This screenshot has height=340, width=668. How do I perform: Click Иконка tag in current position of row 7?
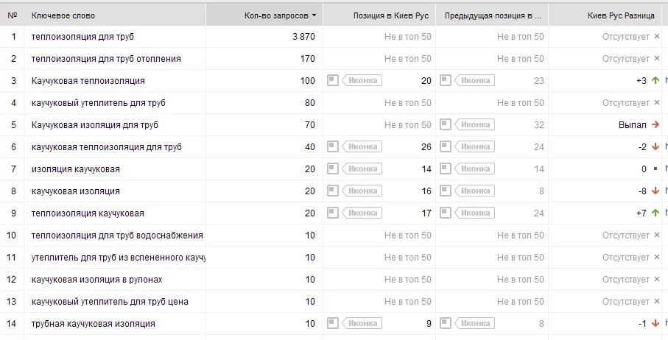tap(362, 169)
